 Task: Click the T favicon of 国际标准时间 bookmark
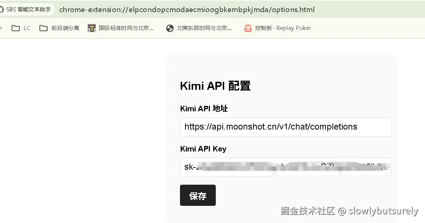point(91,28)
